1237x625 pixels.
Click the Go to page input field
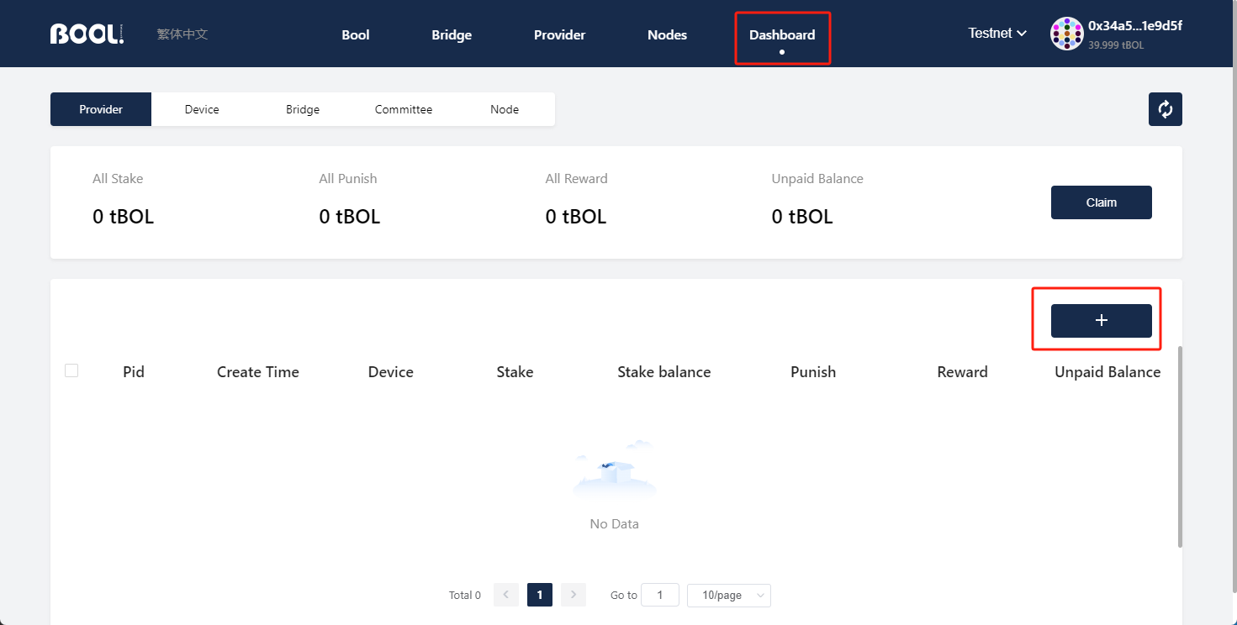pos(660,594)
